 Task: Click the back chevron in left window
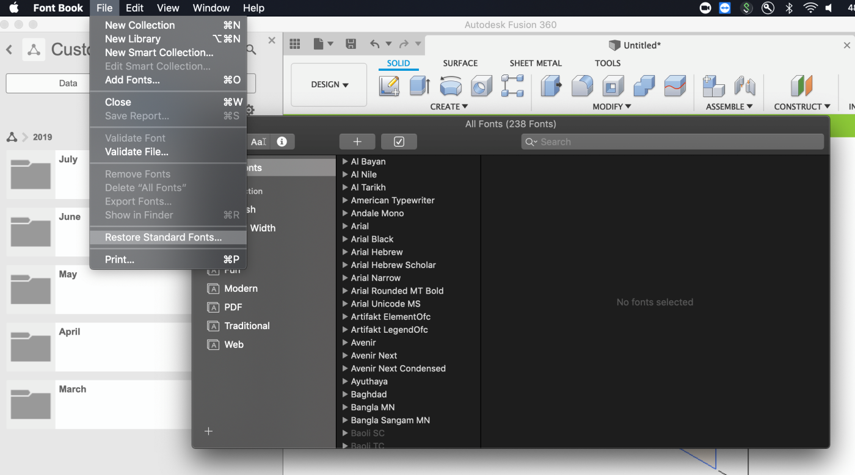pyautogui.click(x=9, y=49)
